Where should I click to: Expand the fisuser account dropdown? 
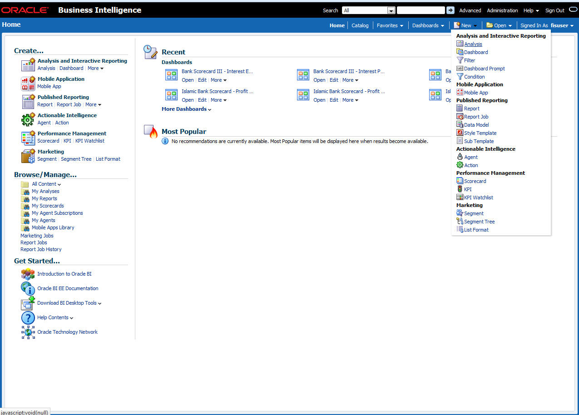[562, 25]
